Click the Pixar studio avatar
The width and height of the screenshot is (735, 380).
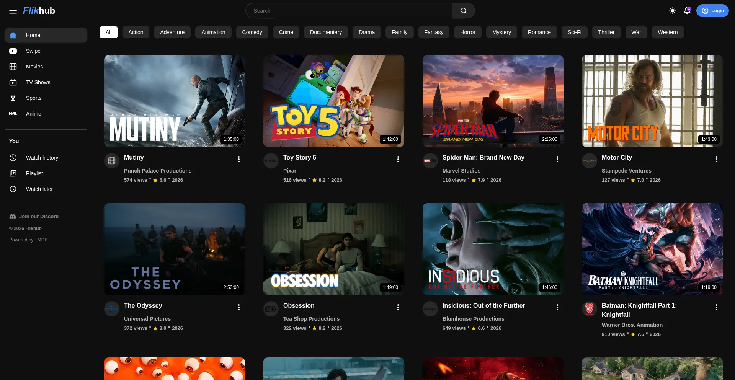[271, 161]
